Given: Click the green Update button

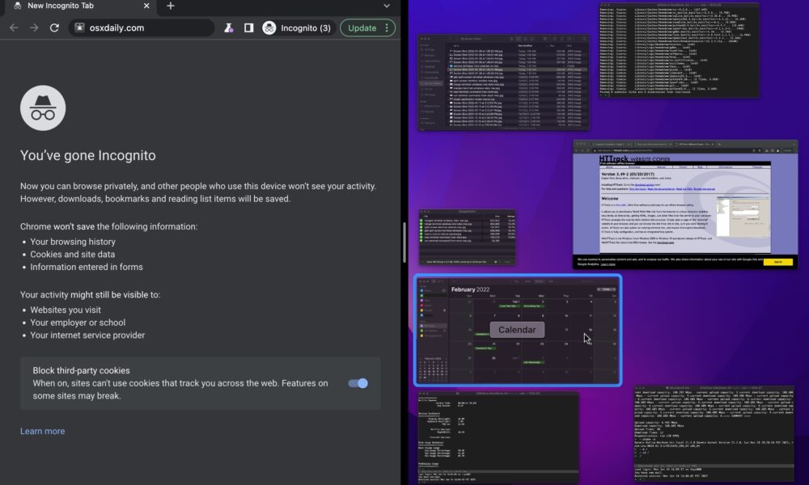Looking at the screenshot, I should click(362, 27).
